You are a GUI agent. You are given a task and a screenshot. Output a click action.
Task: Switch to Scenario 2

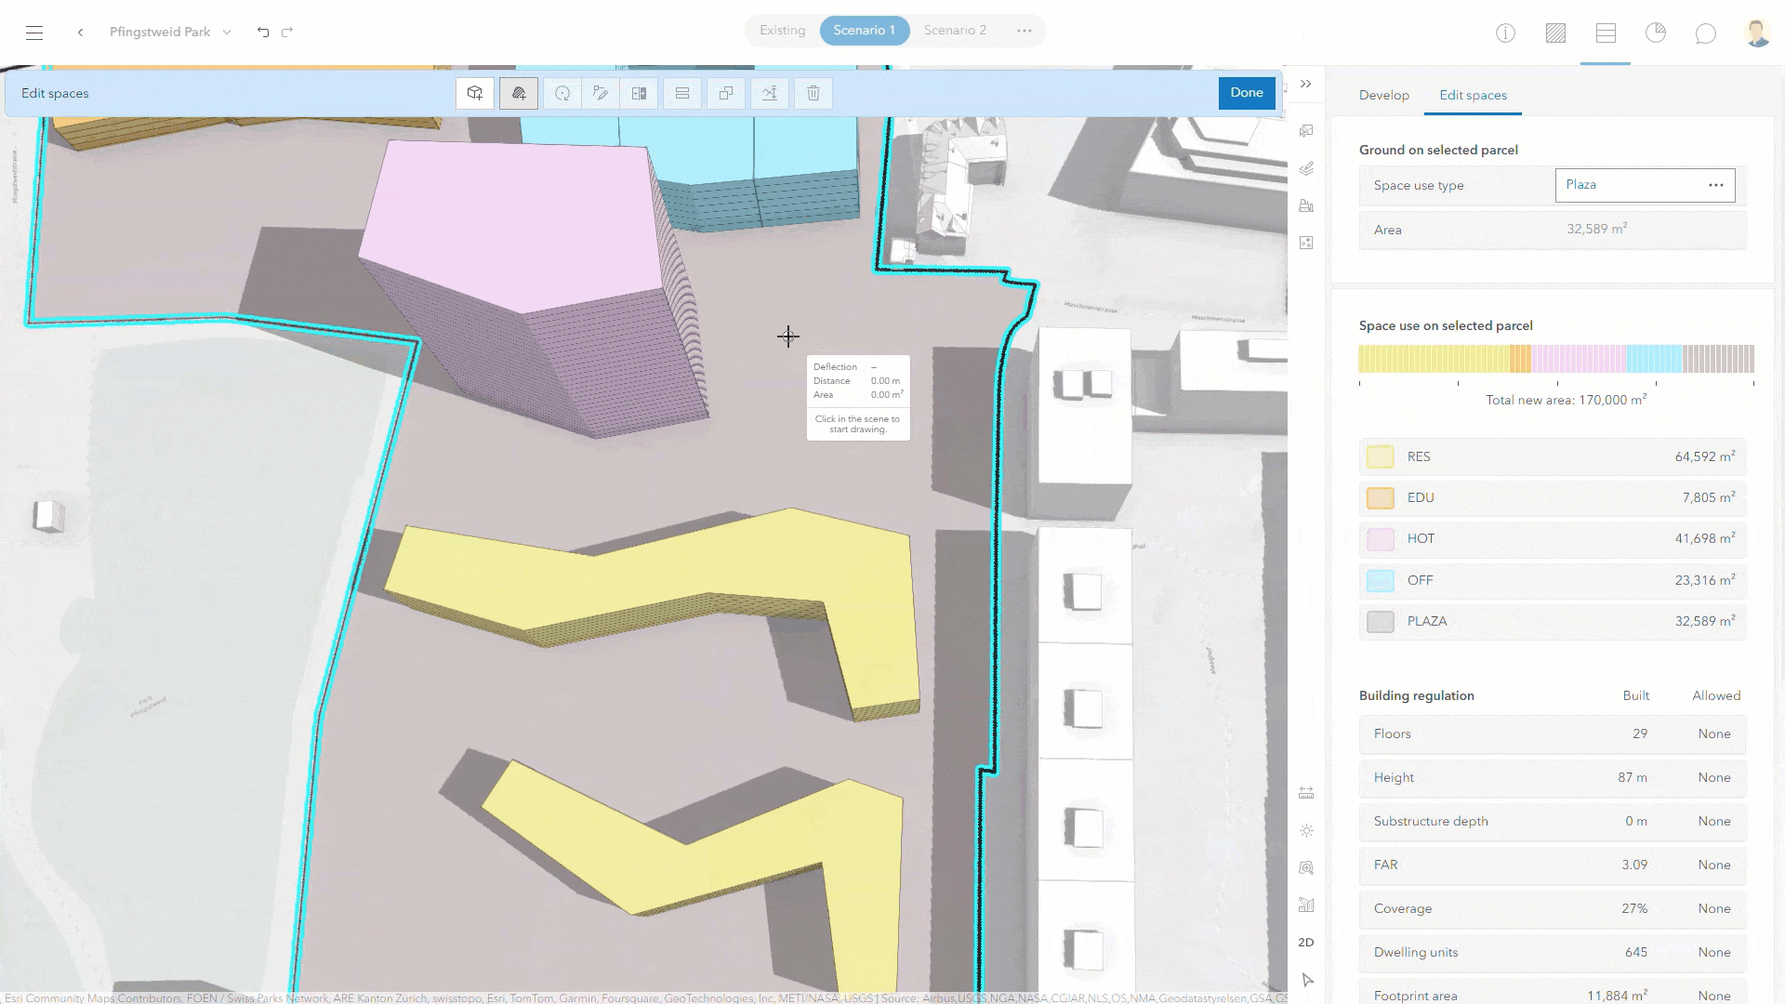tap(955, 31)
